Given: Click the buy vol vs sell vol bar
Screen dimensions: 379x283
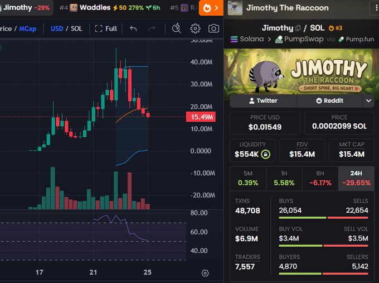Looking at the screenshot, I should [x=323, y=246].
